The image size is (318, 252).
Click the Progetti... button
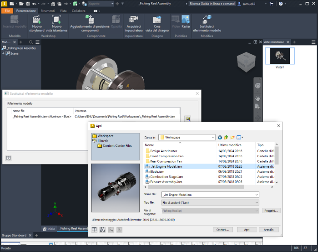click(x=271, y=211)
